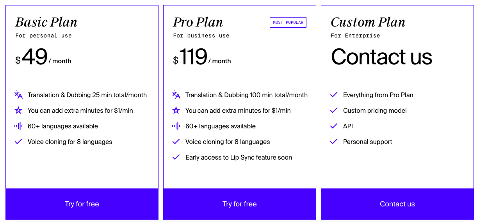Click Try for free under Basic Plan
The height and width of the screenshot is (222, 479).
pos(82,204)
